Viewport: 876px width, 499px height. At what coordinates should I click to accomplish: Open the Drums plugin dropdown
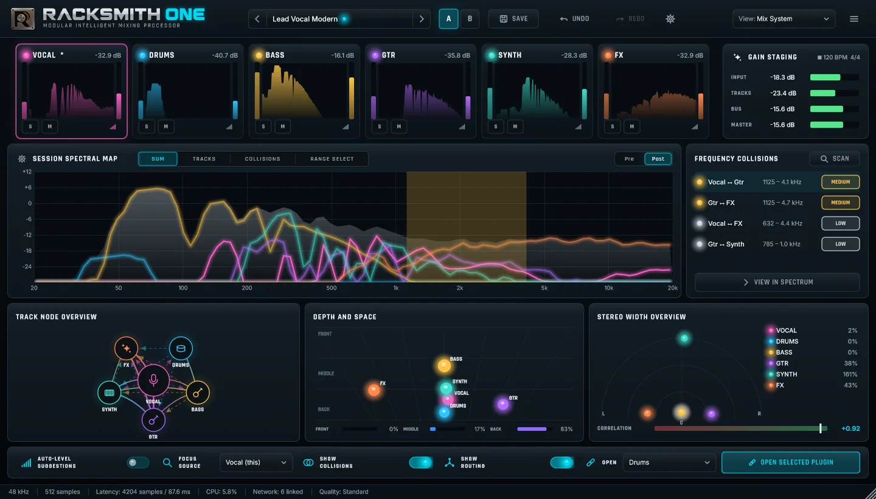coord(669,462)
